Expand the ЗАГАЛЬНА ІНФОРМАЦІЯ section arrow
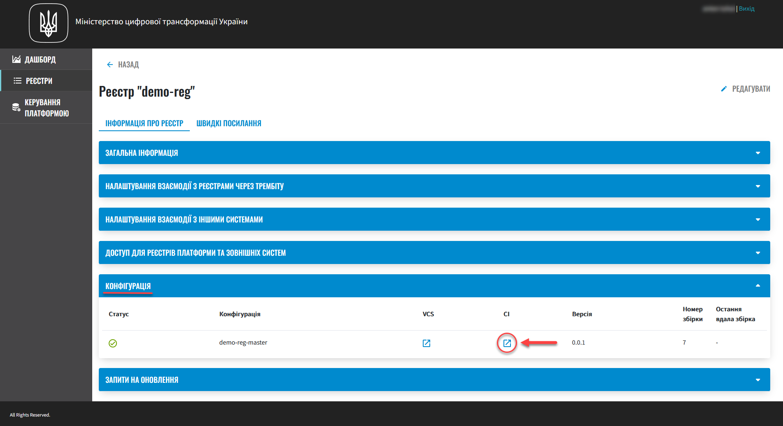783x426 pixels. pos(758,153)
